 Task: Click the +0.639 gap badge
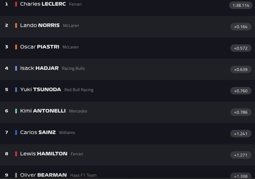point(241,69)
